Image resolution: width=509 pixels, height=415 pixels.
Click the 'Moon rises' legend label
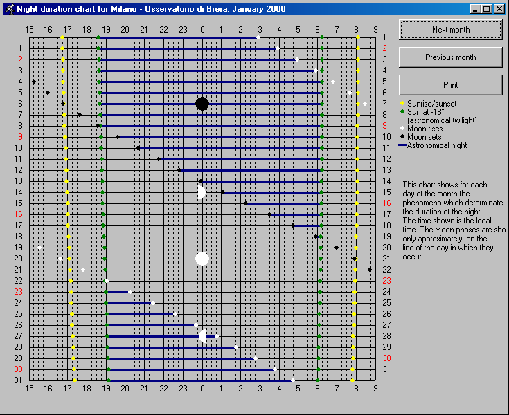coord(425,129)
